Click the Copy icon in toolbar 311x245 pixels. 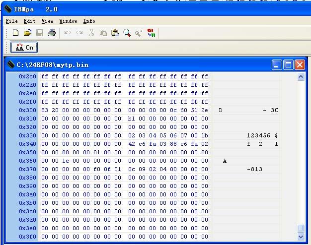tap(103, 33)
